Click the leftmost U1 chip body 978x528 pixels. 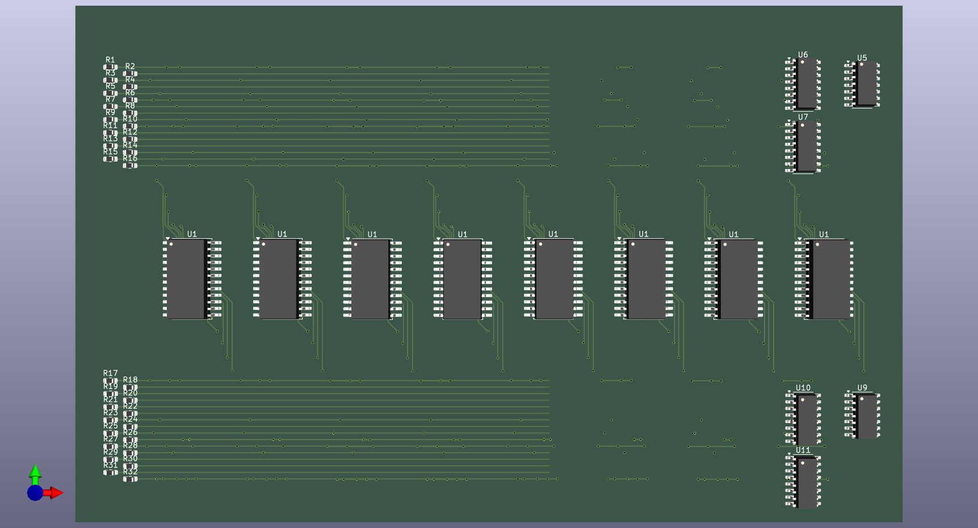pos(186,279)
